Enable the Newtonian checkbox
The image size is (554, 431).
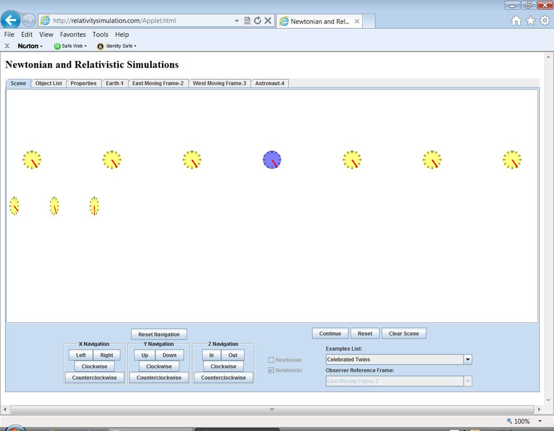tap(271, 360)
